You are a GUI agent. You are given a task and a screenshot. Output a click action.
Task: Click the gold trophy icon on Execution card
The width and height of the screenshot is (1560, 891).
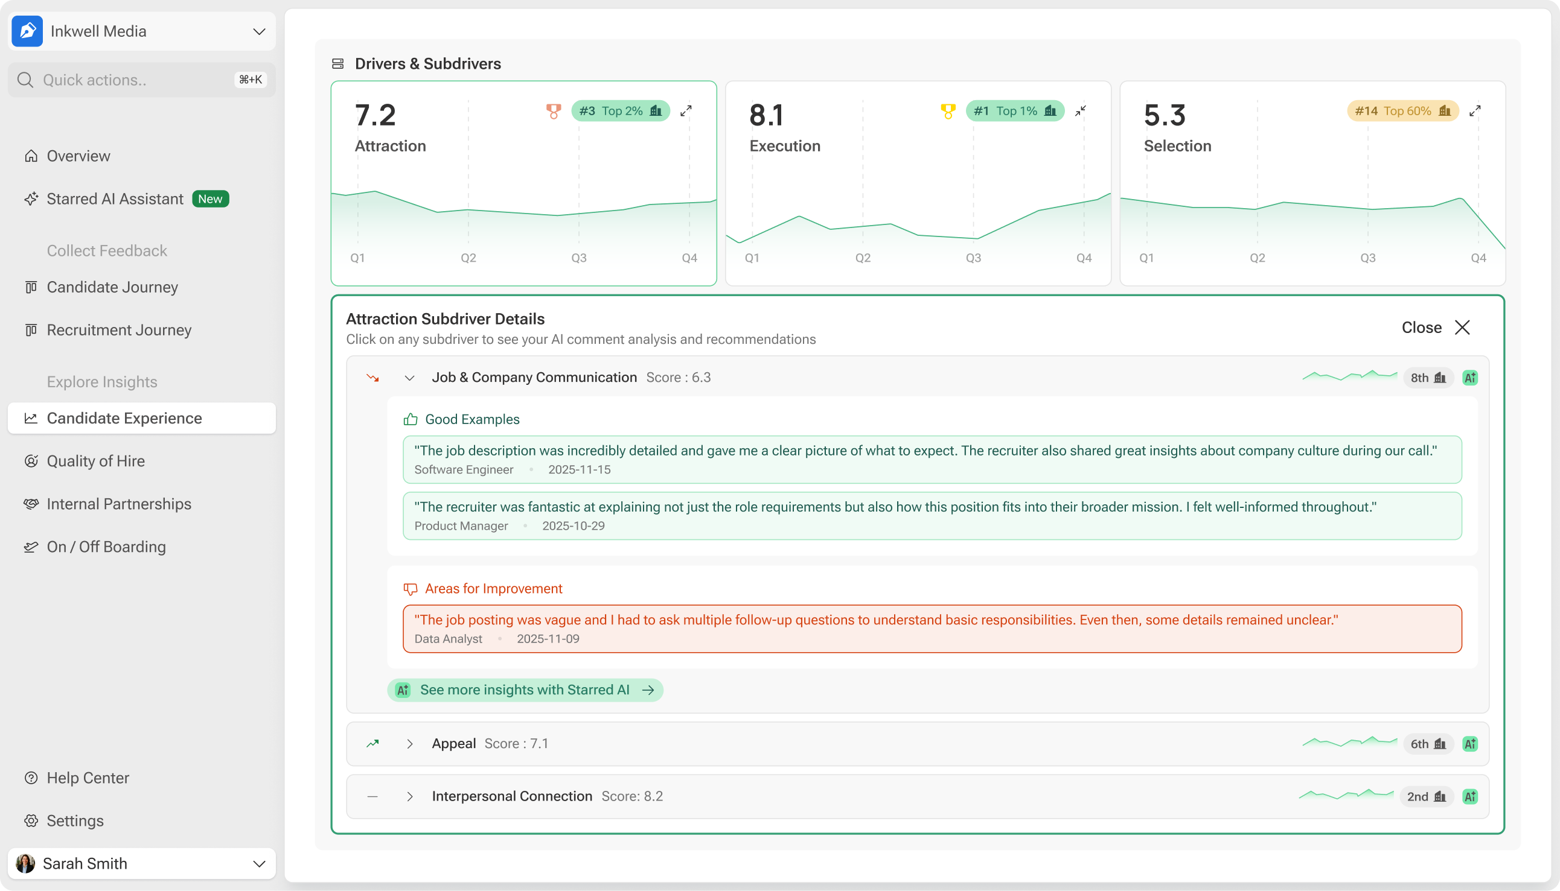click(948, 111)
